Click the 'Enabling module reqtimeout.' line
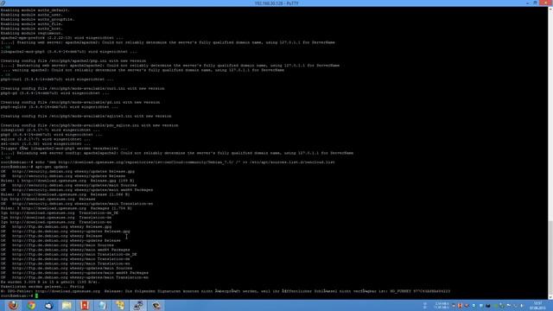Viewport: 553px width, 311px height. (32, 33)
